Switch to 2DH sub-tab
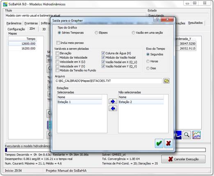The image size is (214, 176). click(32, 29)
